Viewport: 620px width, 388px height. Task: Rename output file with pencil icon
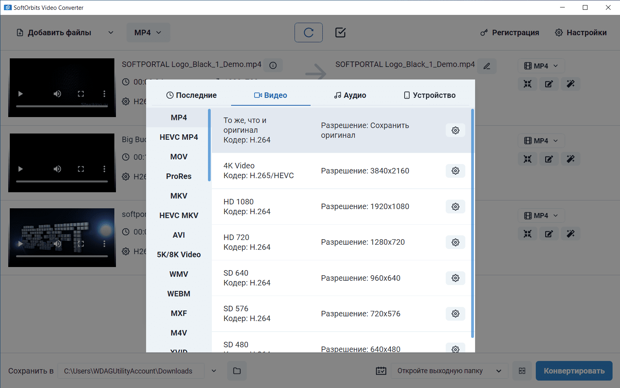[487, 66]
